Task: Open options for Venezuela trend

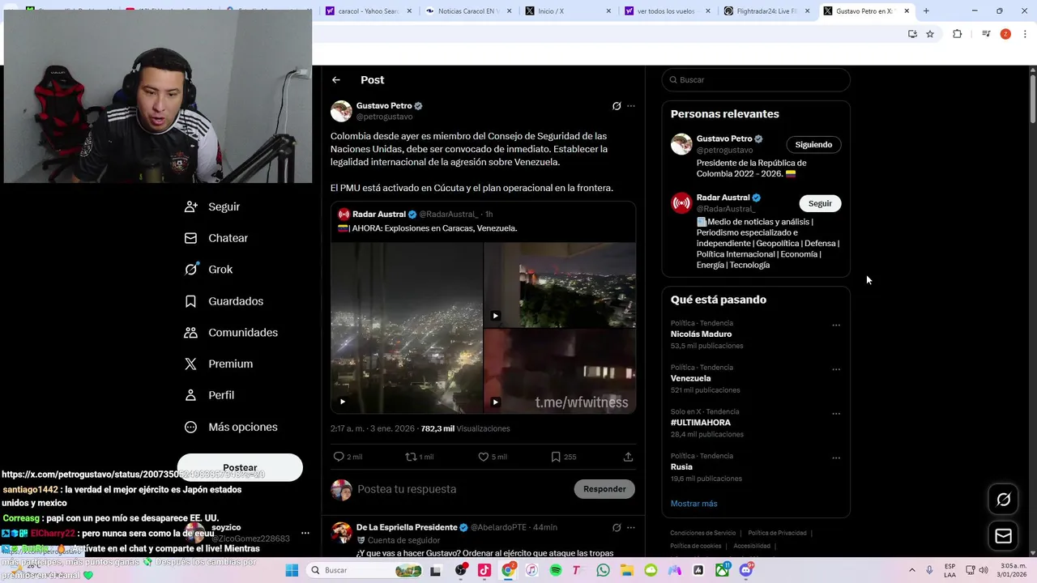Action: coord(836,369)
